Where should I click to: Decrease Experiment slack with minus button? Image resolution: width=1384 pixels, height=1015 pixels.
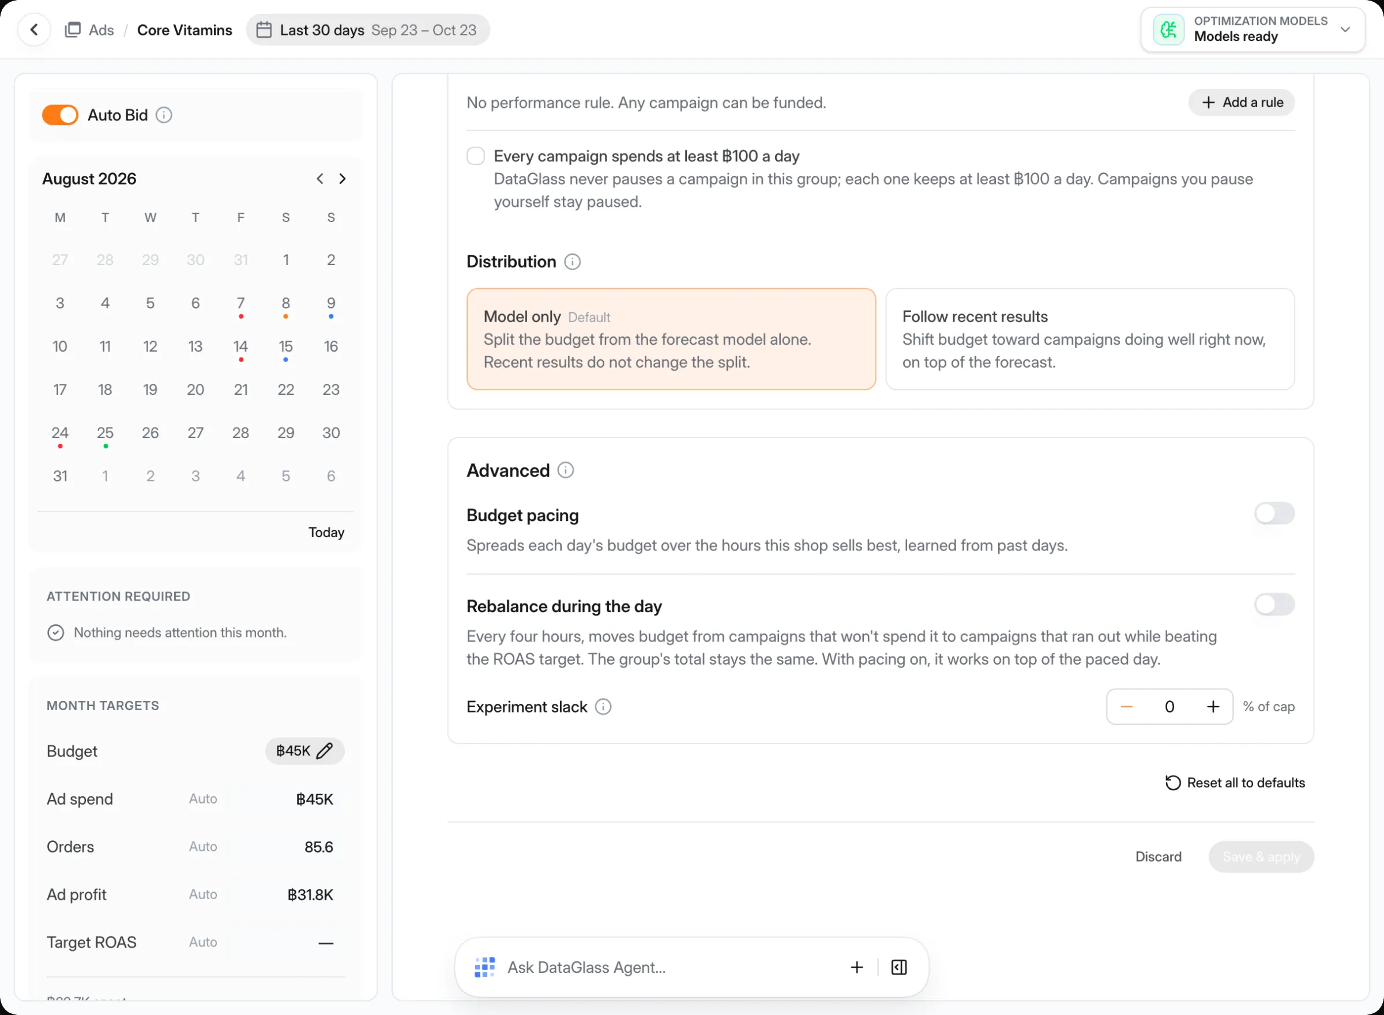[1126, 707]
